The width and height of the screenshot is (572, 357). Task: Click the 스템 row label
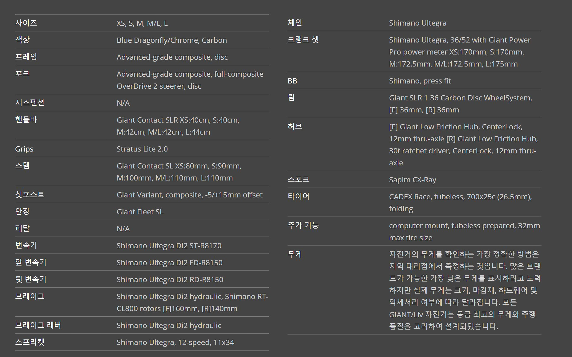(22, 165)
